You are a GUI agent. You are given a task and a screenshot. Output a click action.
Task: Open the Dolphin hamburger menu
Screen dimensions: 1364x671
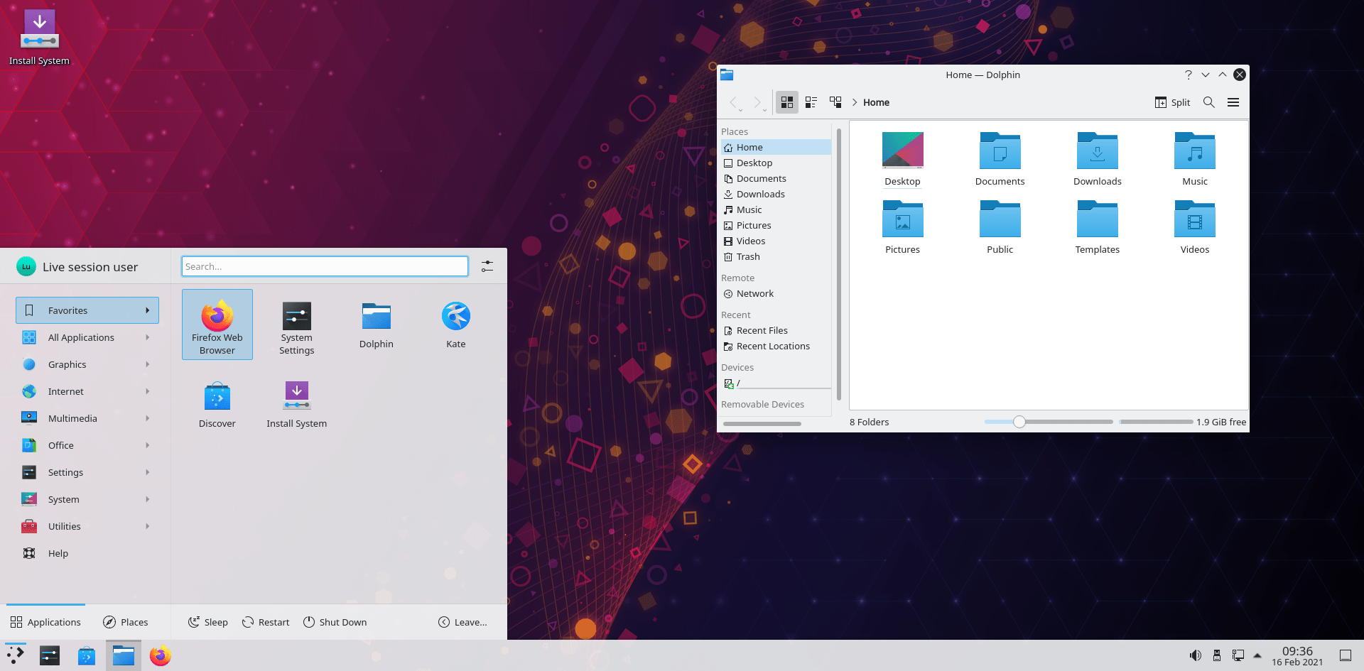coord(1233,102)
